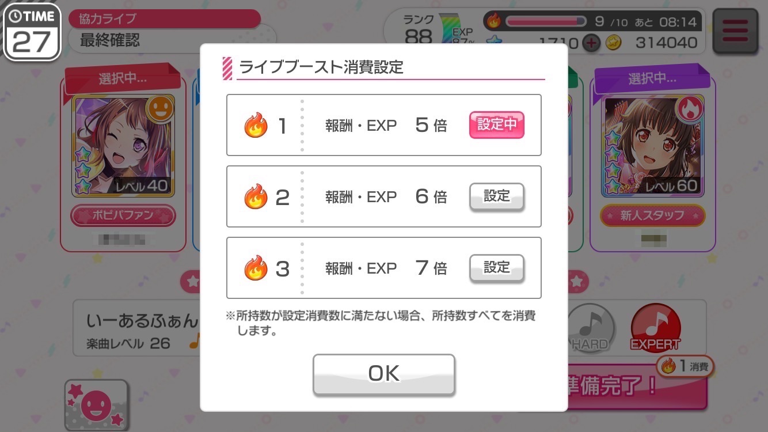Tap the plus icon beside star count
Screen dimensions: 768x432
[591, 43]
